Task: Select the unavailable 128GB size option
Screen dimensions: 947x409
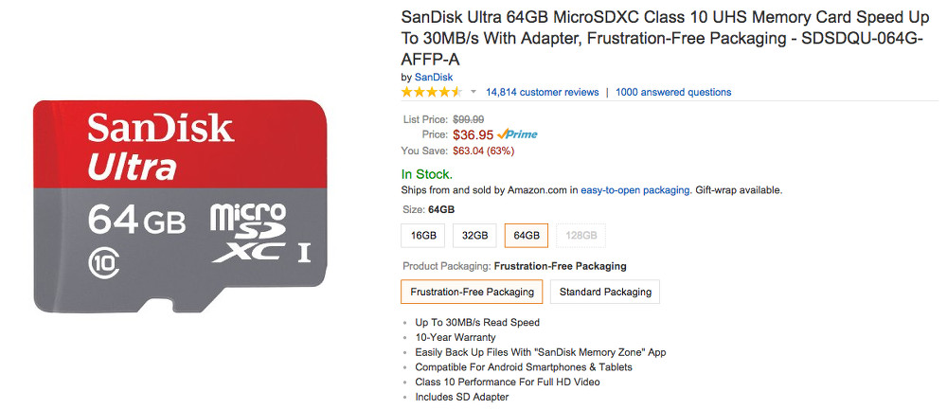Action: 581,236
